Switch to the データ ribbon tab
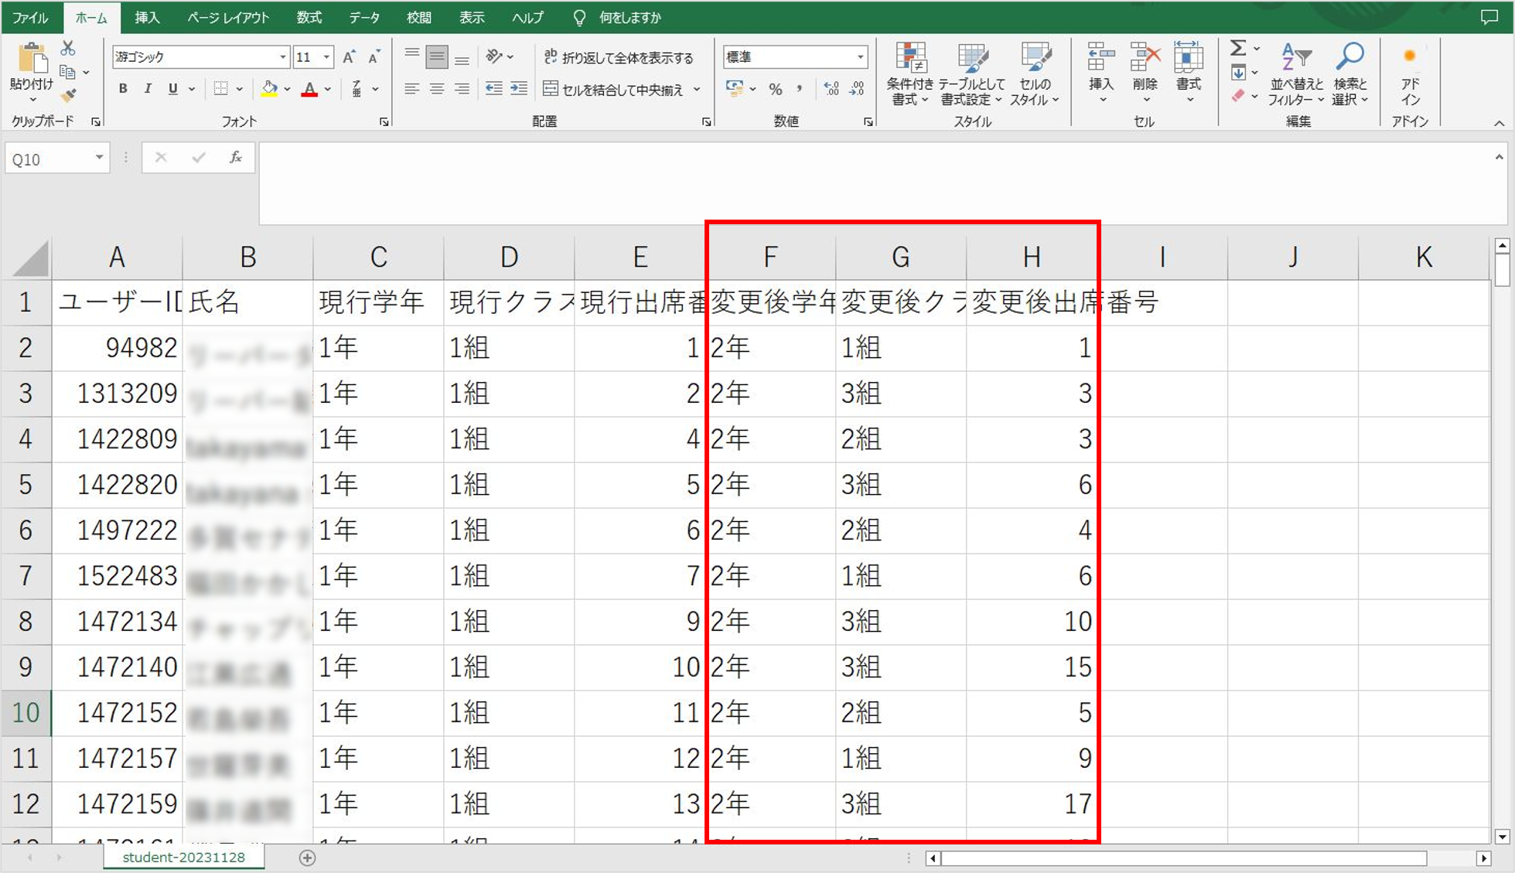1515x873 pixels. 363,17
